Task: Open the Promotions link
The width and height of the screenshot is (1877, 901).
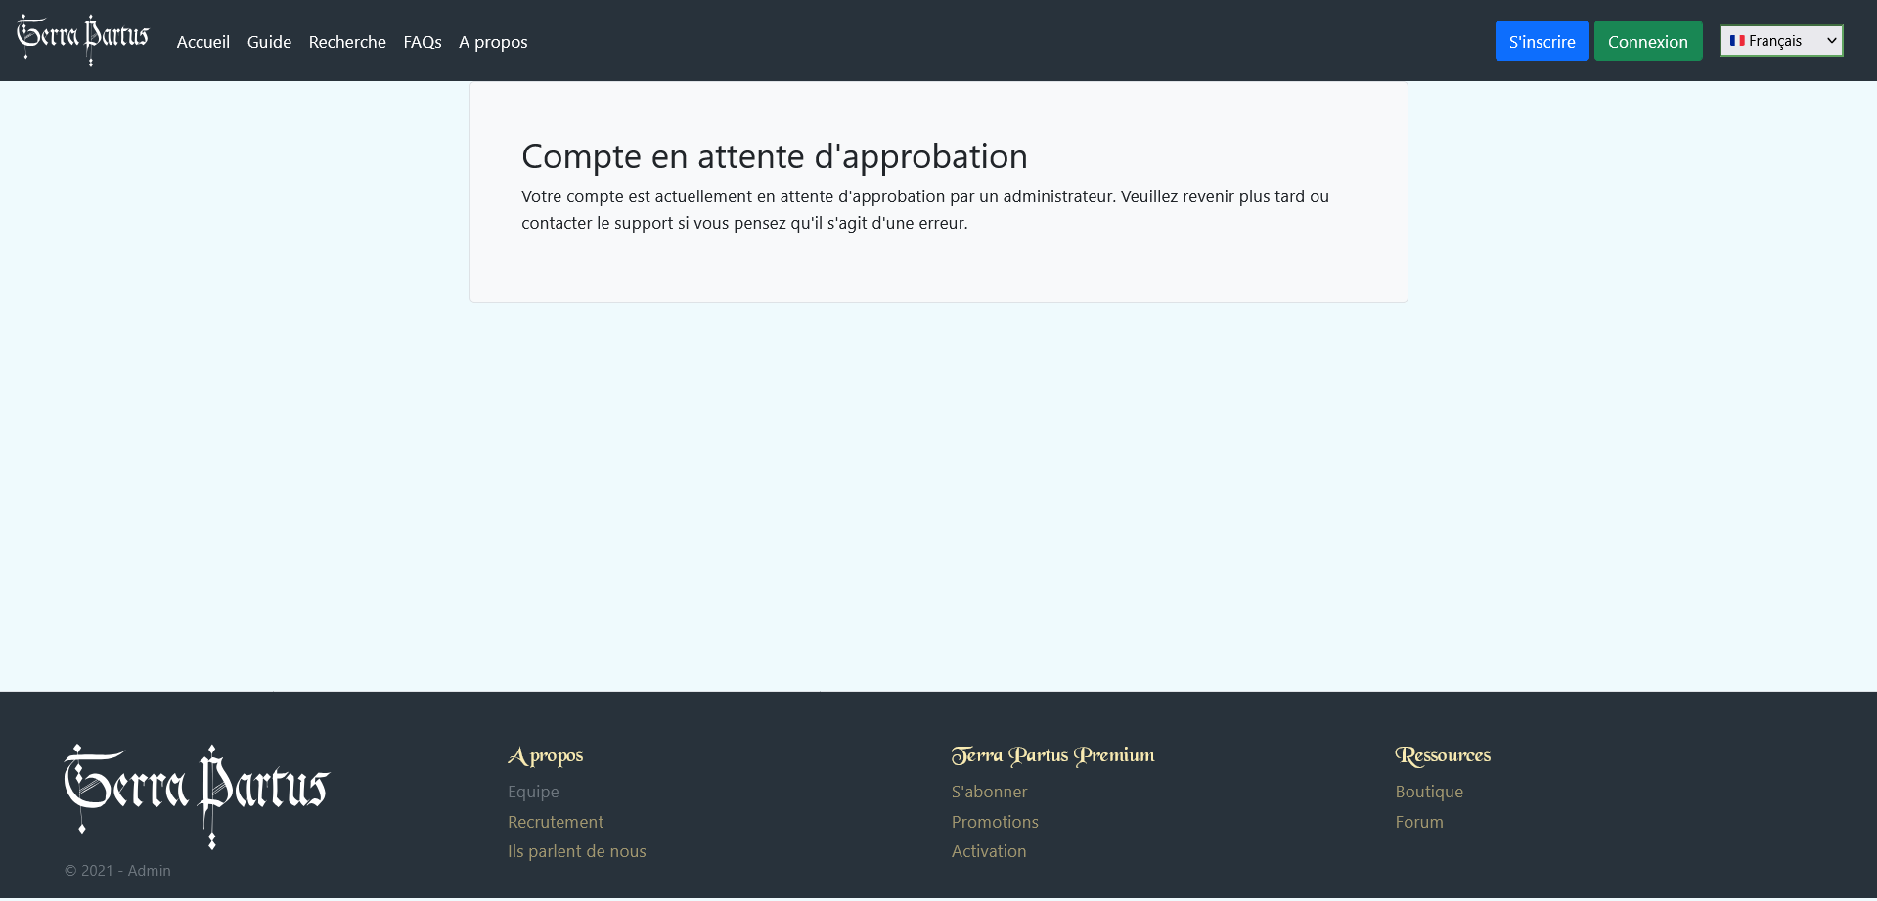Action: point(995,822)
